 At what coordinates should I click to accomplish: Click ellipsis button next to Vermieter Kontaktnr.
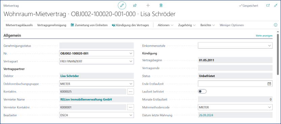point(131,107)
